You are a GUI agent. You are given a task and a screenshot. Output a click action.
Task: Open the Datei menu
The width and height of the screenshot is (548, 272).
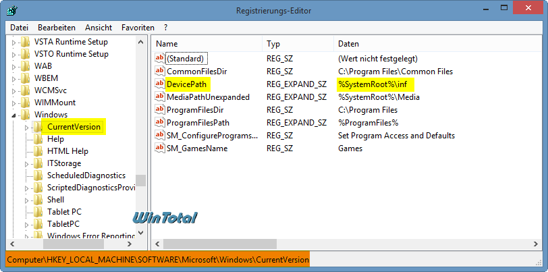[20, 28]
